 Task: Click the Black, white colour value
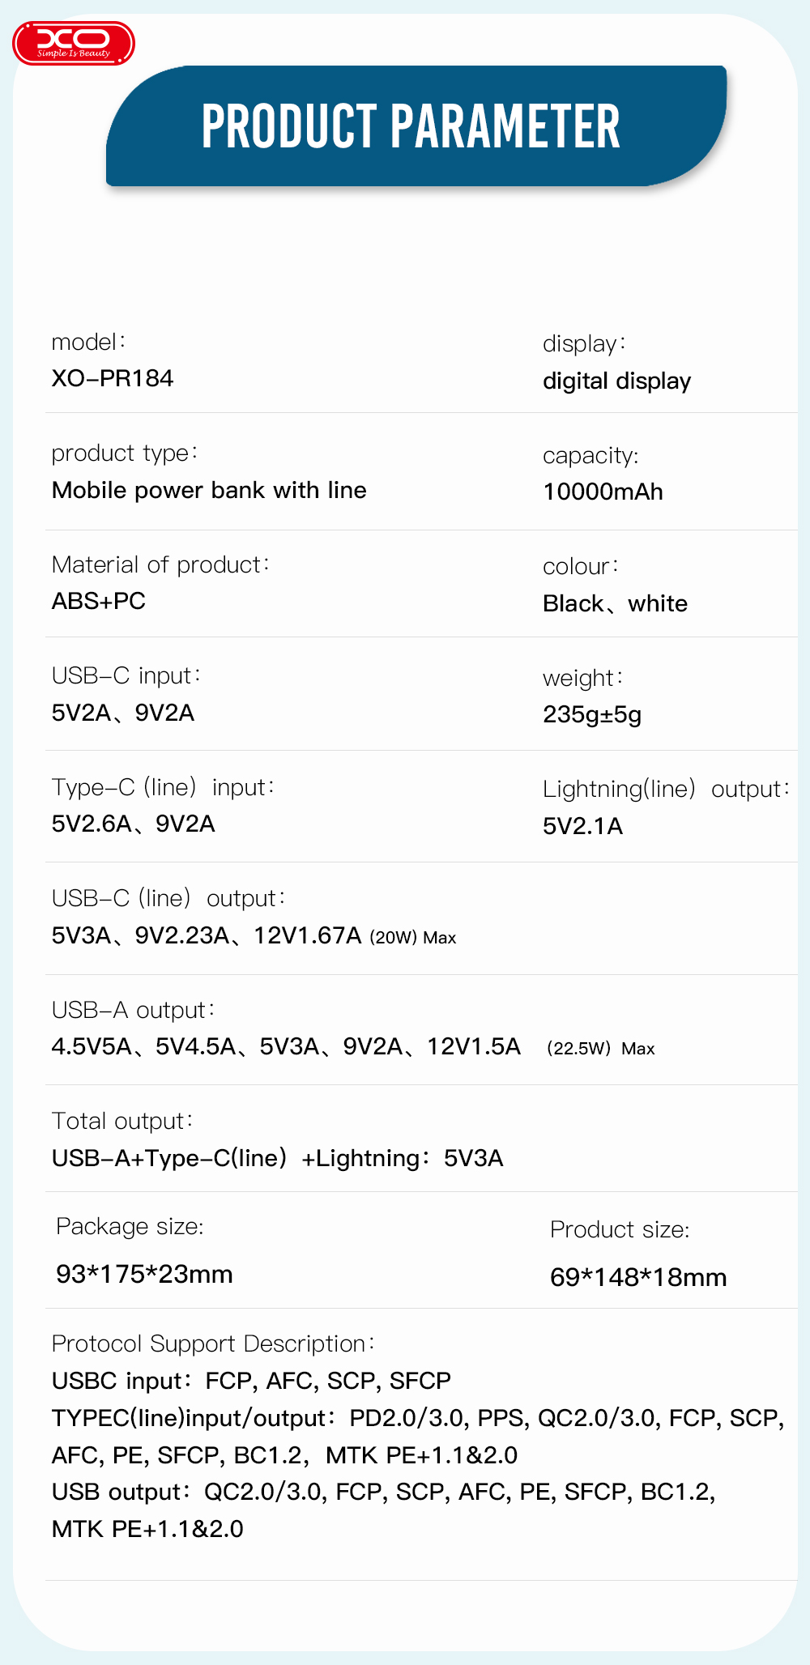coord(615,604)
